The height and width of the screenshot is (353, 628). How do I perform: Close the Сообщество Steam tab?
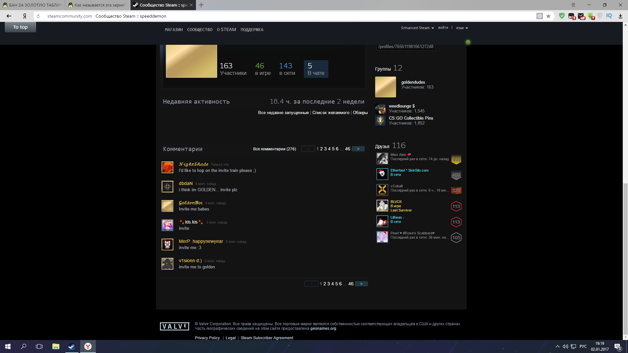pos(191,5)
